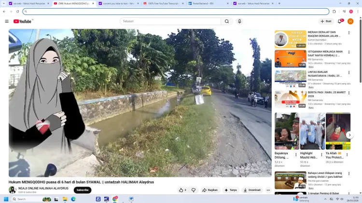
Task: Like the video with thumbs up
Action: 182,190
